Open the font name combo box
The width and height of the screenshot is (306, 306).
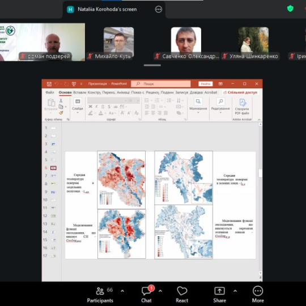pos(107,100)
